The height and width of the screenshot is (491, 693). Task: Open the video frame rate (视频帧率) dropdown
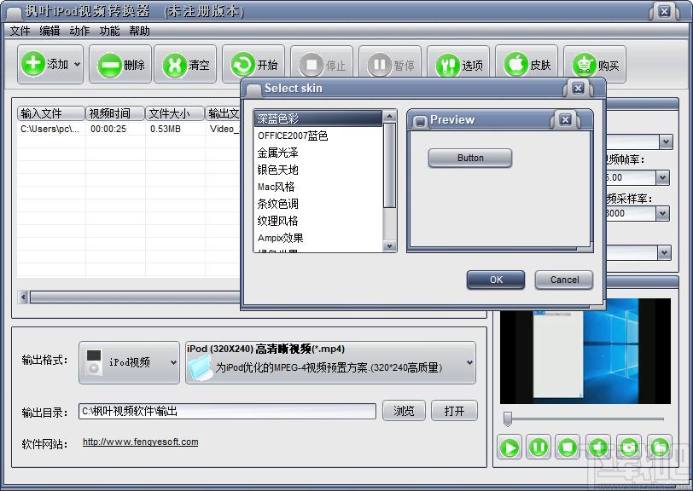point(662,178)
